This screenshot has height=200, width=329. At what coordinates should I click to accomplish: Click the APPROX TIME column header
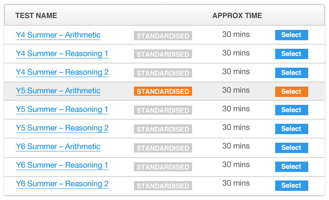[x=237, y=15]
